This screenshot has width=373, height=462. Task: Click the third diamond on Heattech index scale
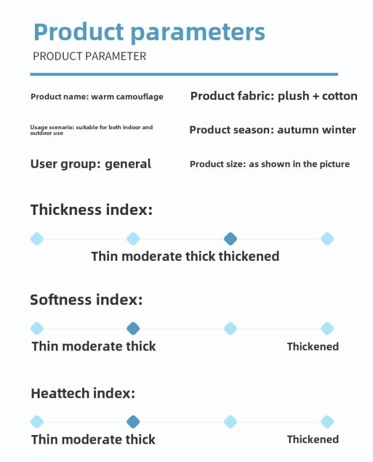pyautogui.click(x=230, y=422)
